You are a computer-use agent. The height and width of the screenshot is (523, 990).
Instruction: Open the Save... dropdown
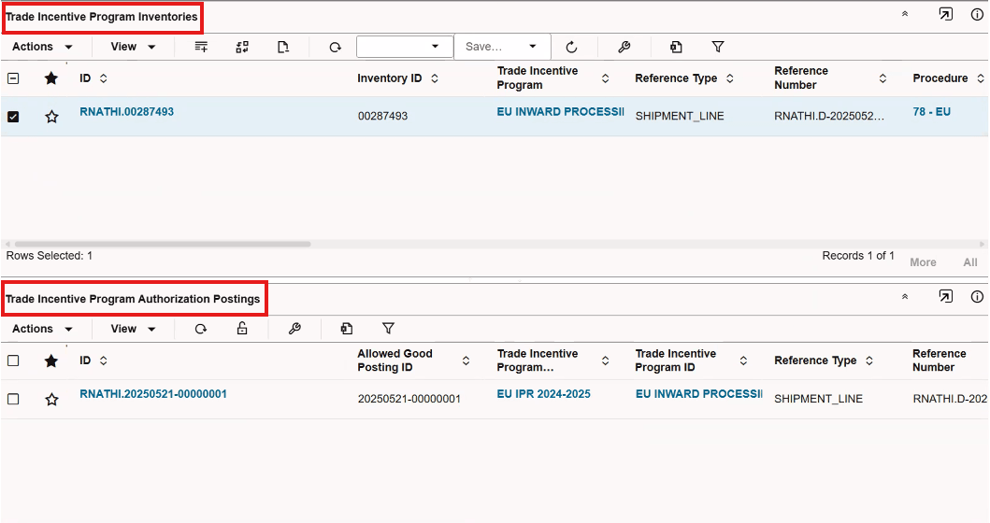coord(503,47)
